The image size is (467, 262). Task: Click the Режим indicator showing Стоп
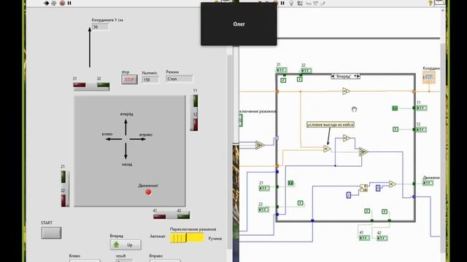tap(180, 79)
